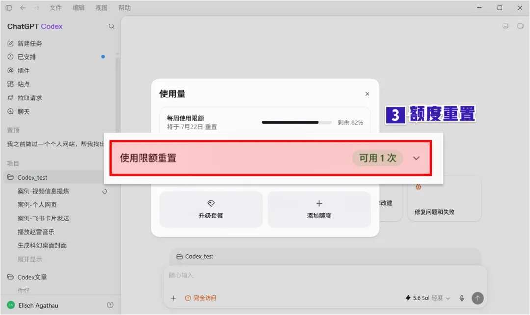This screenshot has width=530, height=315.
Task: Click the microphone voice input icon
Action: pos(462,298)
